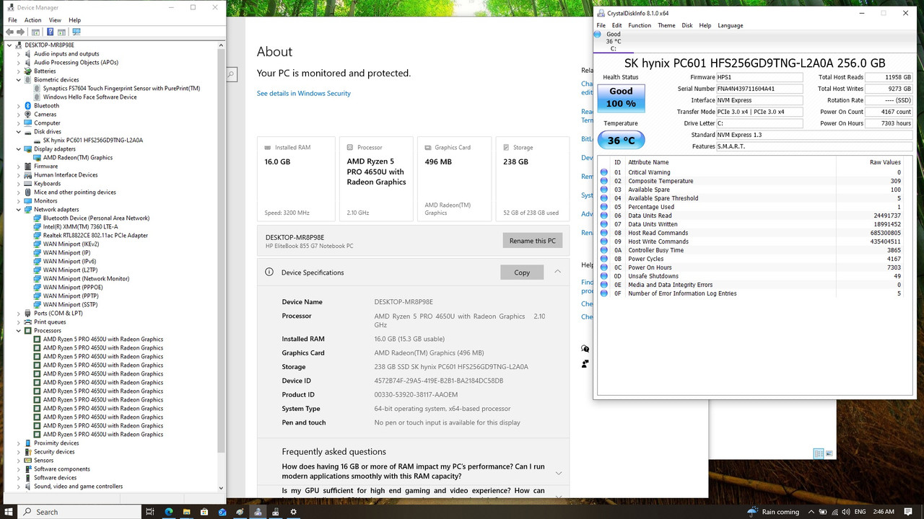The image size is (924, 519).
Task: Click the blue question-mark Help toolbar icon
Action: point(50,32)
